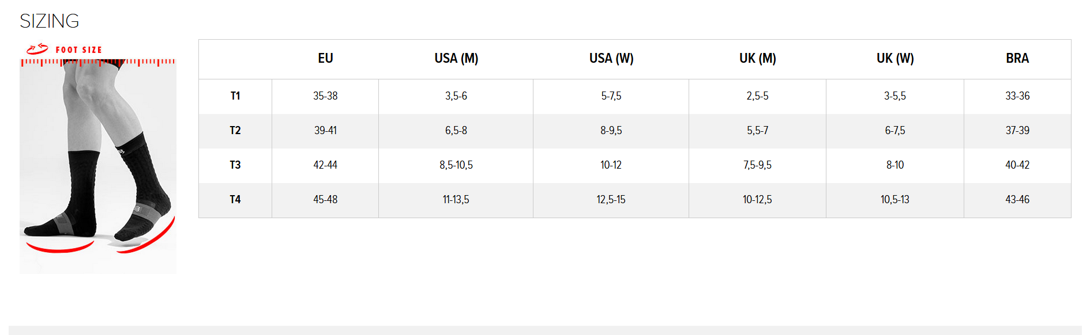
Task: Click the SIZING heading
Action: 50,21
